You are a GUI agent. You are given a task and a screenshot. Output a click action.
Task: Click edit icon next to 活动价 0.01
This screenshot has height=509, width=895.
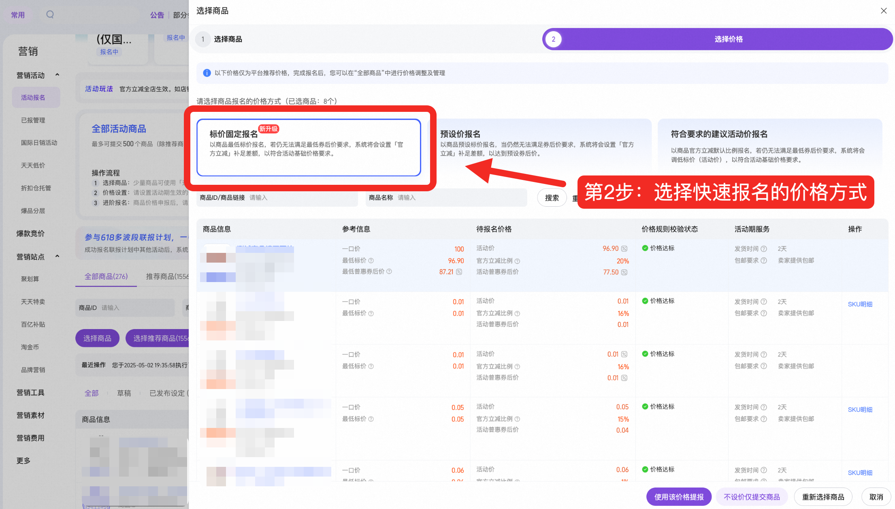click(x=624, y=354)
